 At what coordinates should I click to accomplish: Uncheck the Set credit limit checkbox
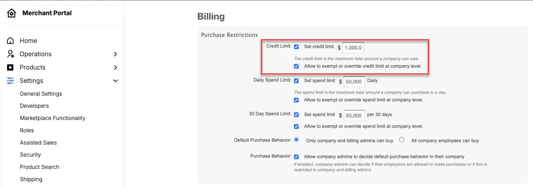tap(296, 47)
